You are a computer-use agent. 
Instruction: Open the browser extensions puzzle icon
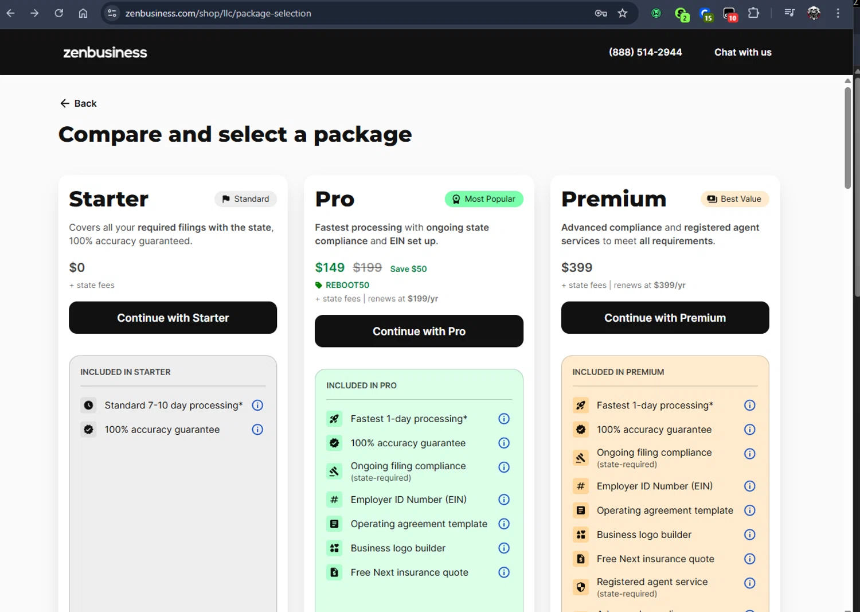(754, 13)
